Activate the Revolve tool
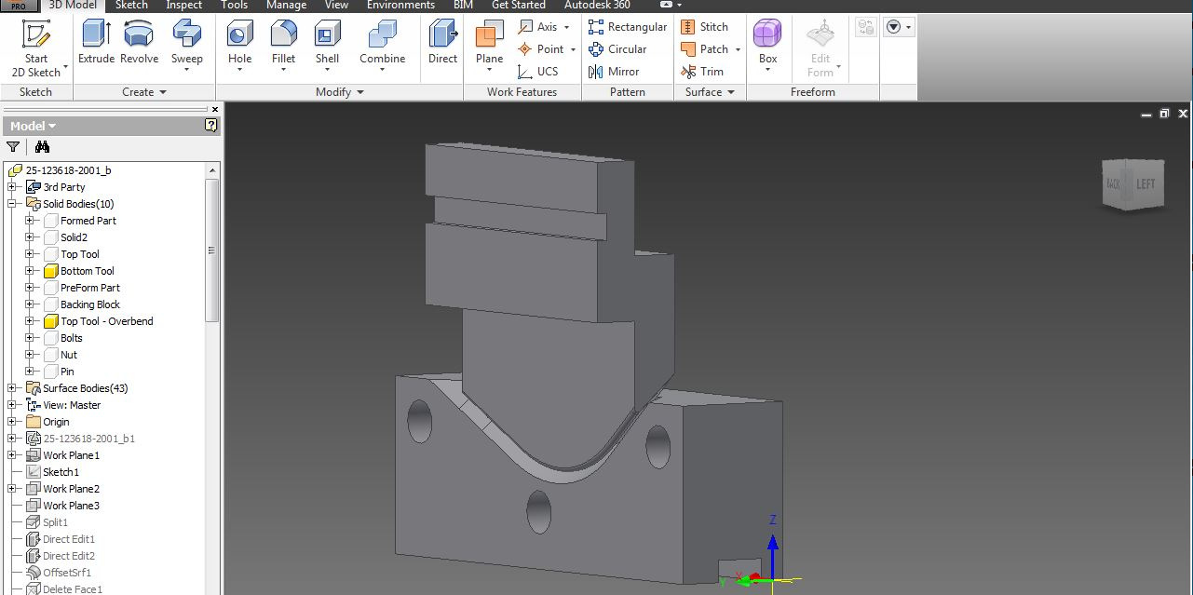Viewport: 1193px width, 595px height. tap(138, 42)
